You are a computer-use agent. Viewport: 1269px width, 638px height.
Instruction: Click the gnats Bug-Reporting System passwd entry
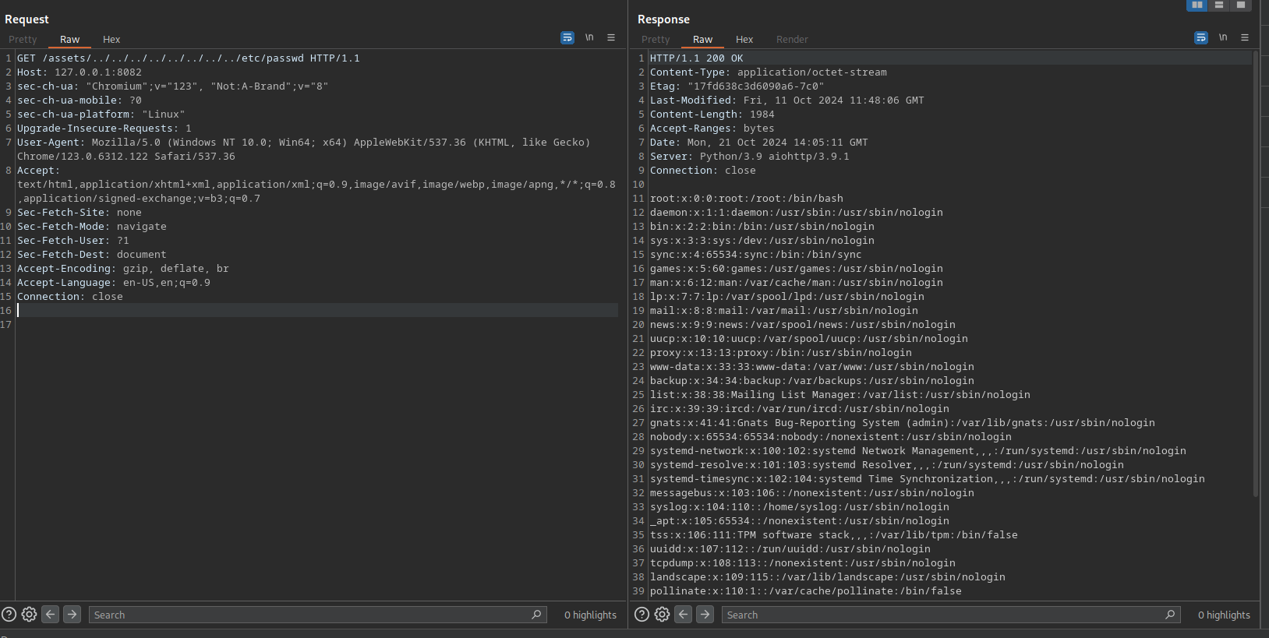(x=903, y=423)
